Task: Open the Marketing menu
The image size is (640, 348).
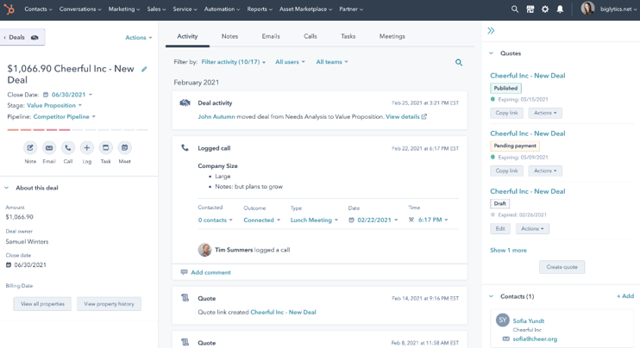Action: point(124,9)
